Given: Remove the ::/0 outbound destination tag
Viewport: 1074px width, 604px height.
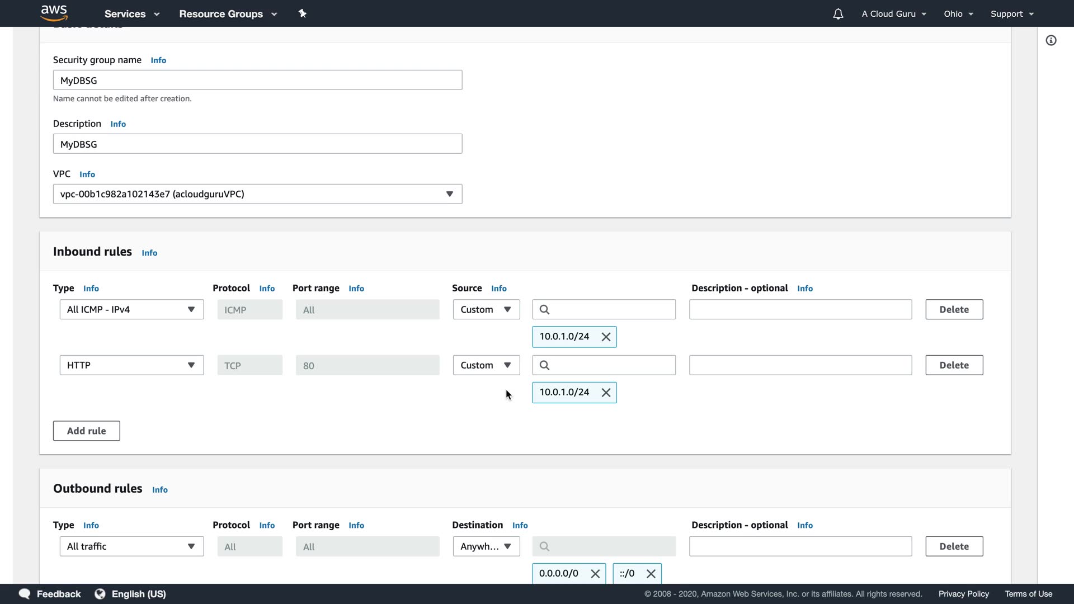Looking at the screenshot, I should (651, 574).
